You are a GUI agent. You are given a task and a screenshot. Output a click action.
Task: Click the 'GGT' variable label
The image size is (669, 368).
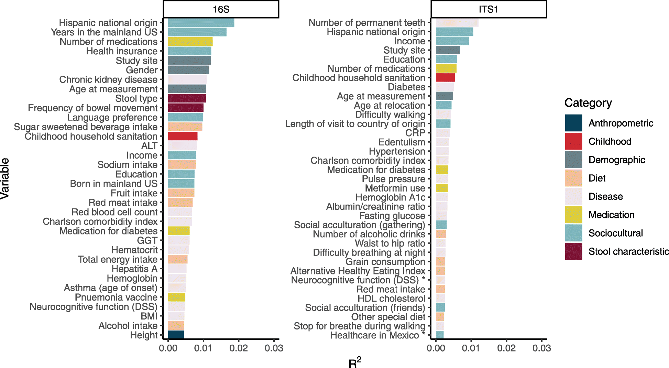coord(147,240)
